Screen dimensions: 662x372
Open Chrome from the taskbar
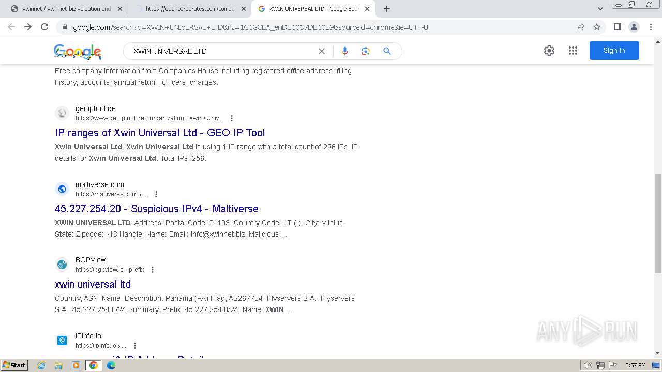click(x=94, y=365)
